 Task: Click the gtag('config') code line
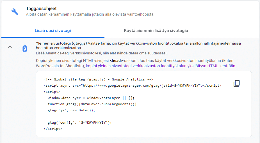(x=80, y=123)
